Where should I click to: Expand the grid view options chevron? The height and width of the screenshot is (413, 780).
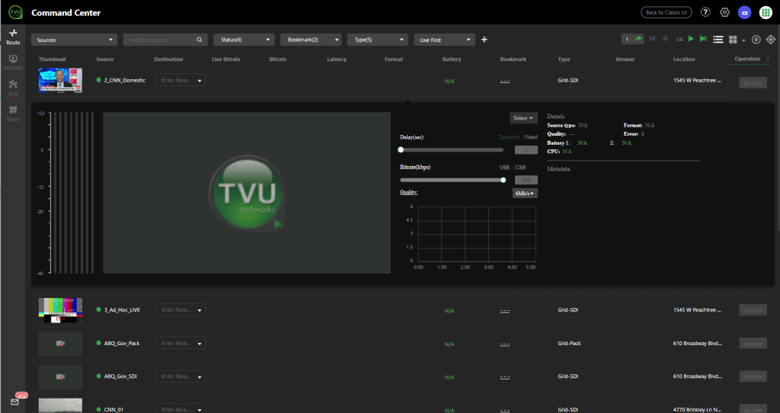point(743,40)
